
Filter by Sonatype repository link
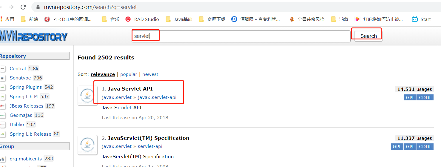(20, 78)
